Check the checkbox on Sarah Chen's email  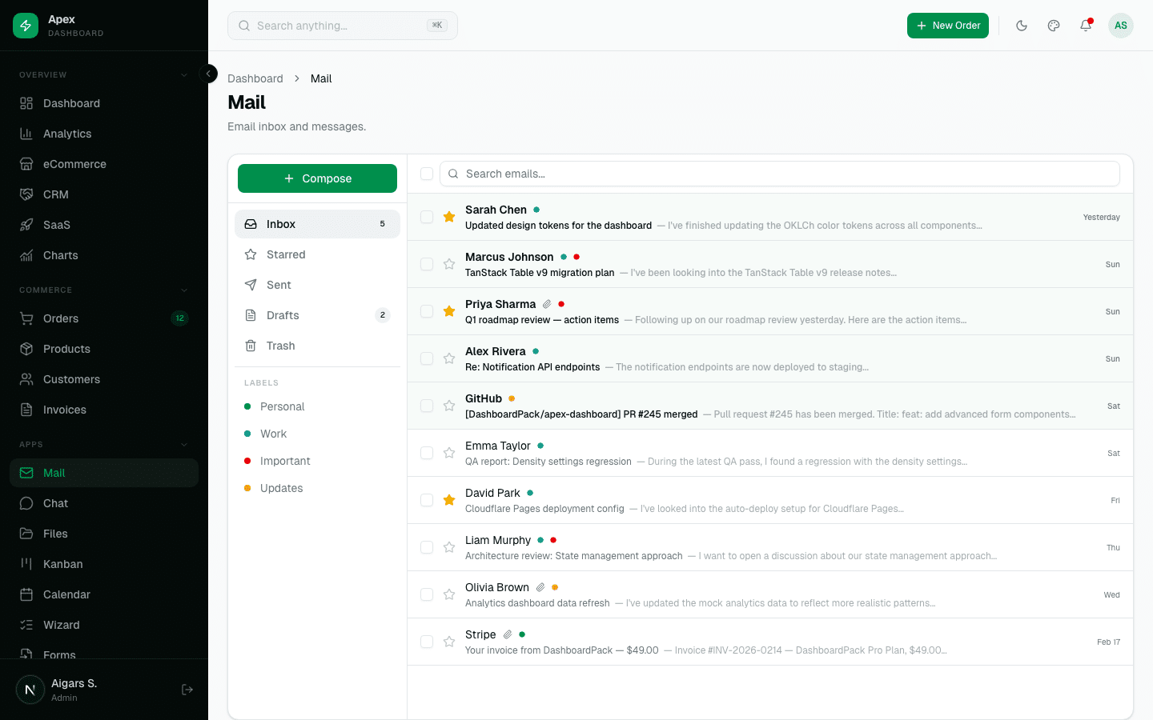[426, 217]
